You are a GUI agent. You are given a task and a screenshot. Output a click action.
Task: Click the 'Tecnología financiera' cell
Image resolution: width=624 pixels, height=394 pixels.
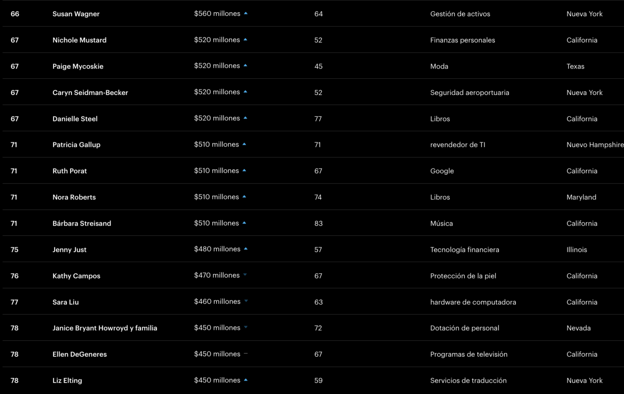465,250
